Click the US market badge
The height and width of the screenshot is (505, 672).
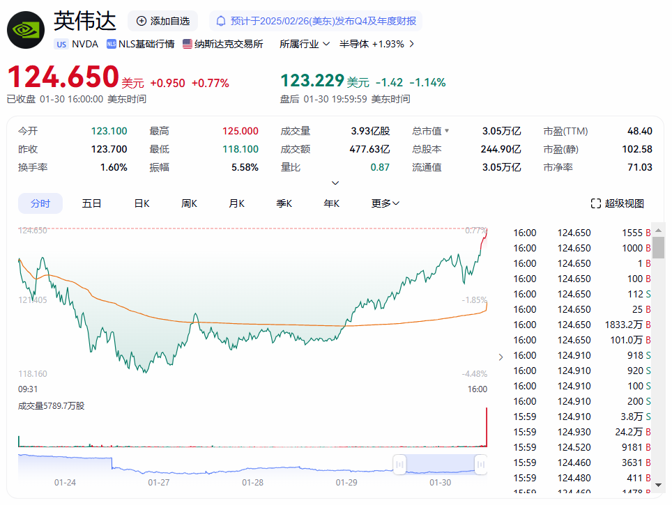coord(61,44)
